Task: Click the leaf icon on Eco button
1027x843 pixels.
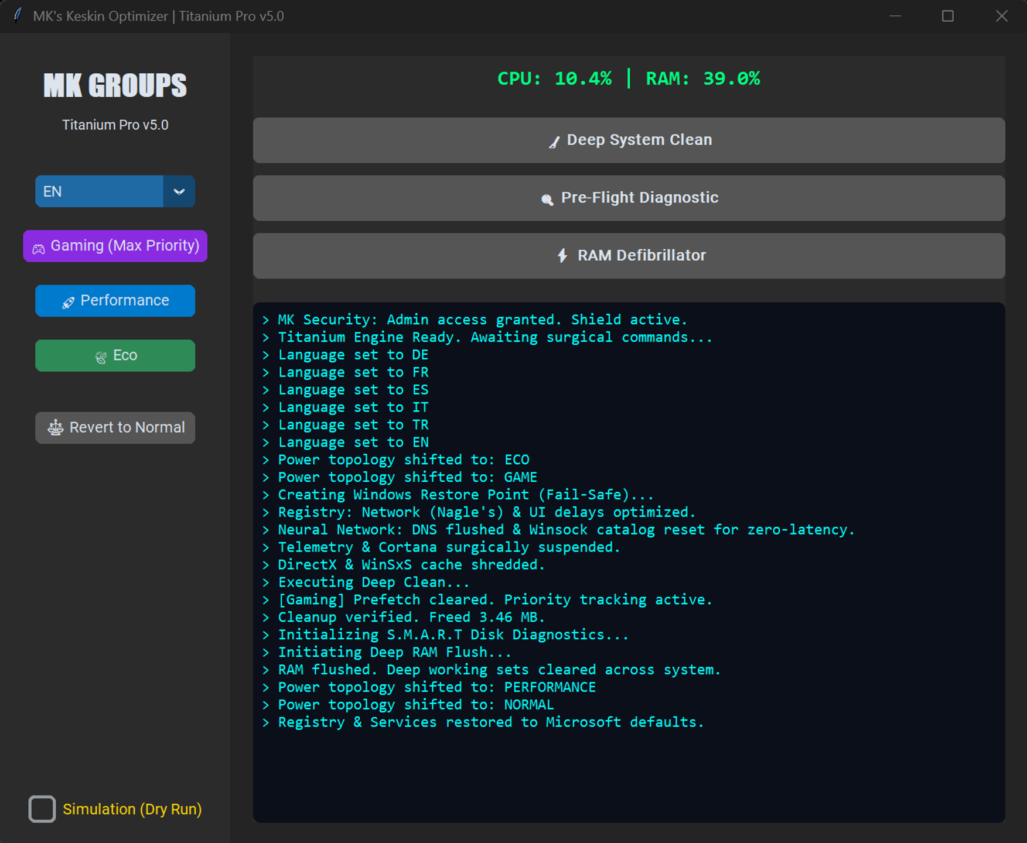Action: [x=101, y=357]
